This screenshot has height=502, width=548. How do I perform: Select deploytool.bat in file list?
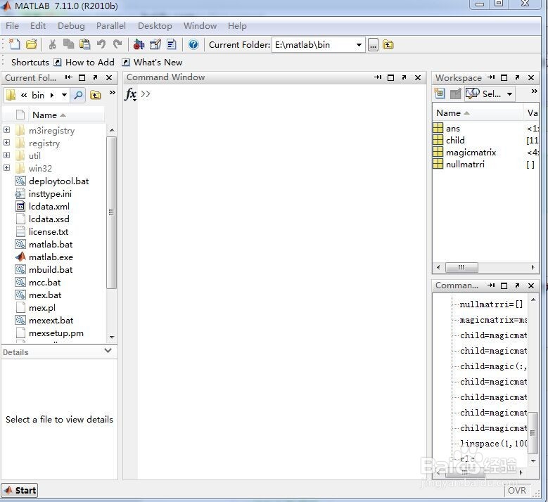click(58, 181)
